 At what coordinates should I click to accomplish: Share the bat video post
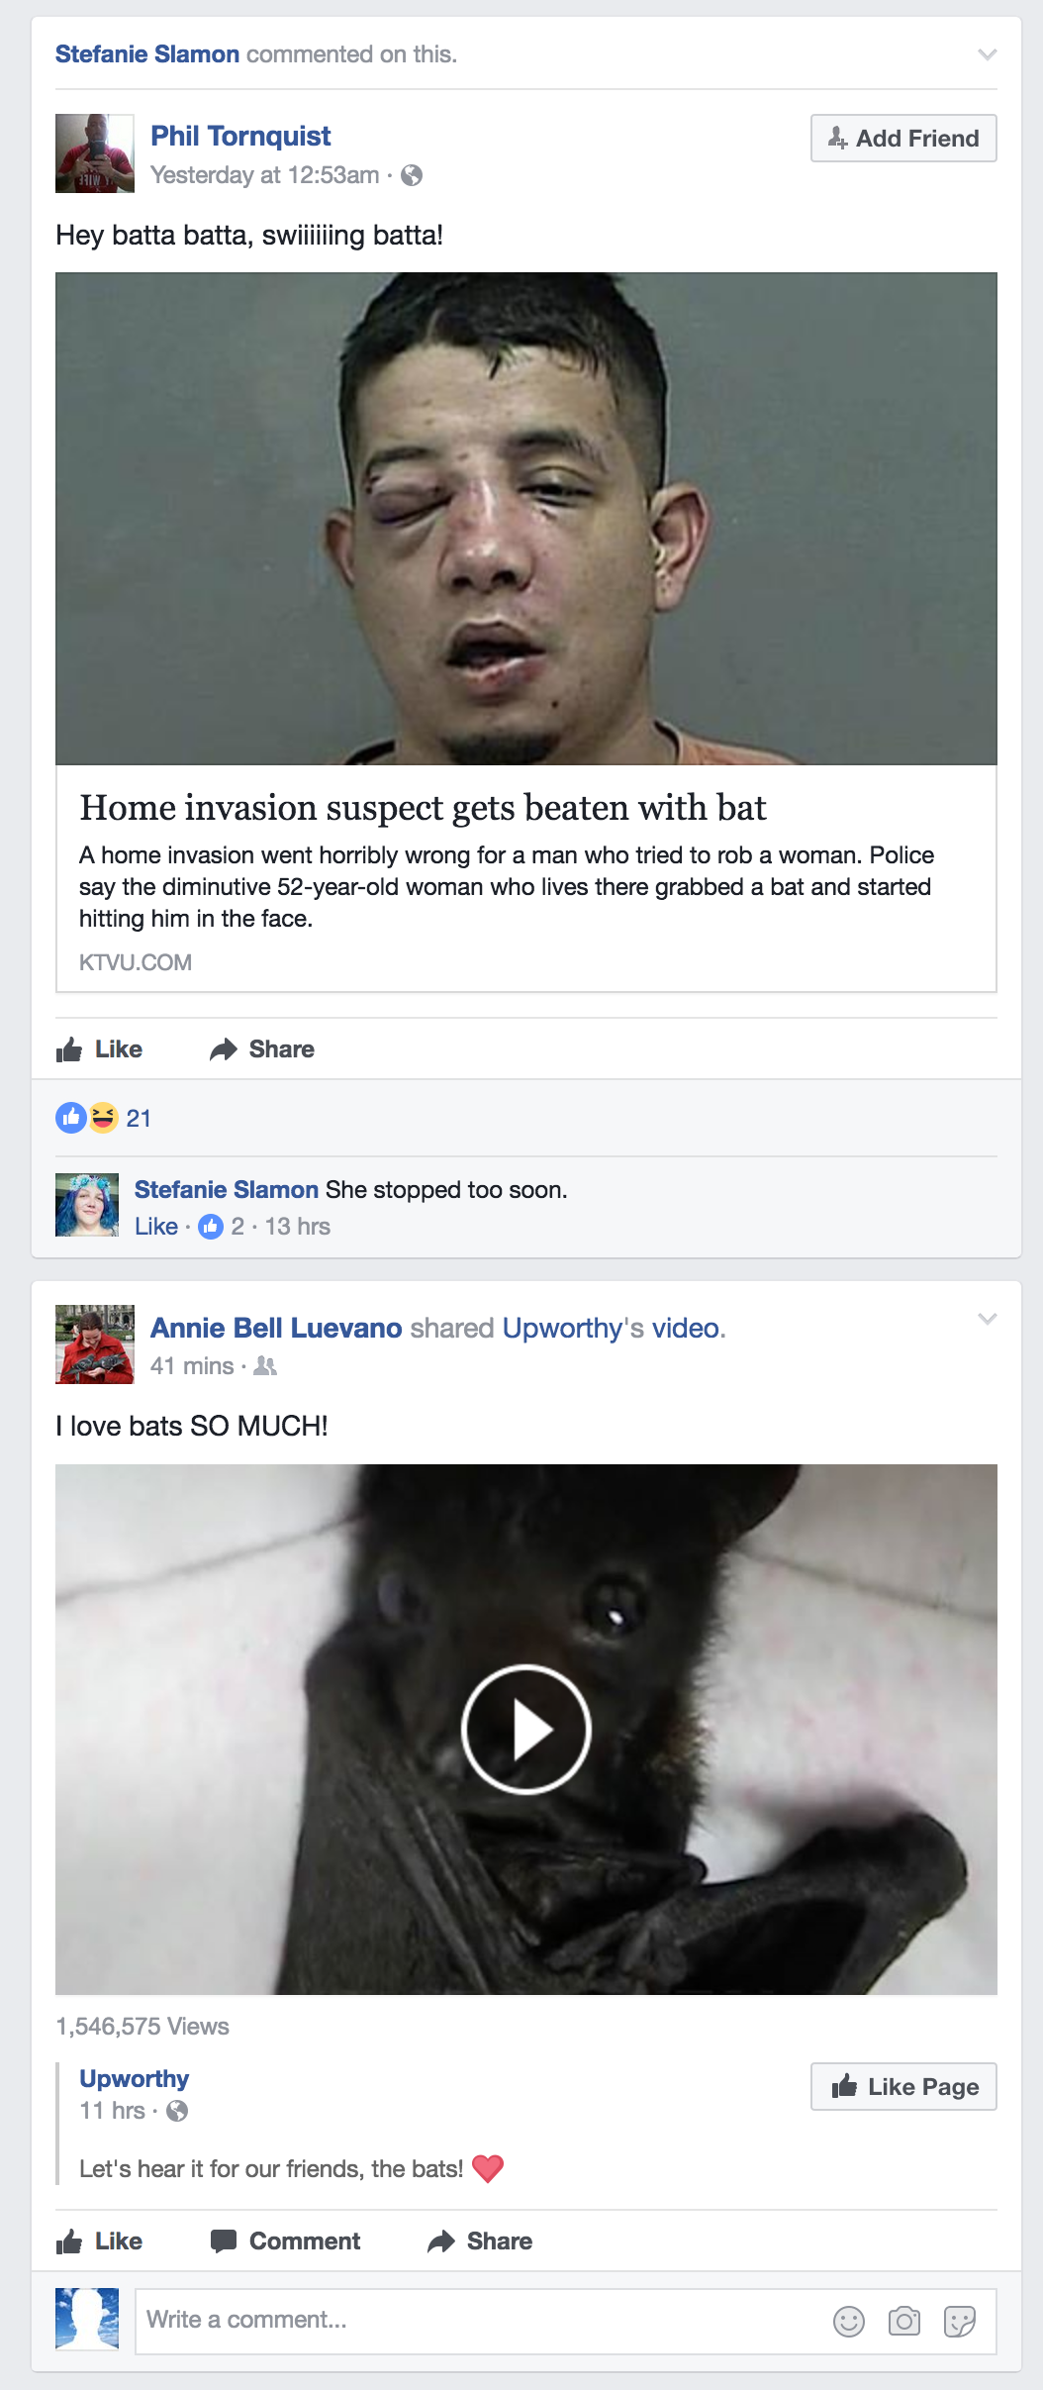[480, 2241]
